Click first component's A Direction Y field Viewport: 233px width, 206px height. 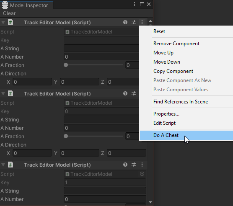80,82
